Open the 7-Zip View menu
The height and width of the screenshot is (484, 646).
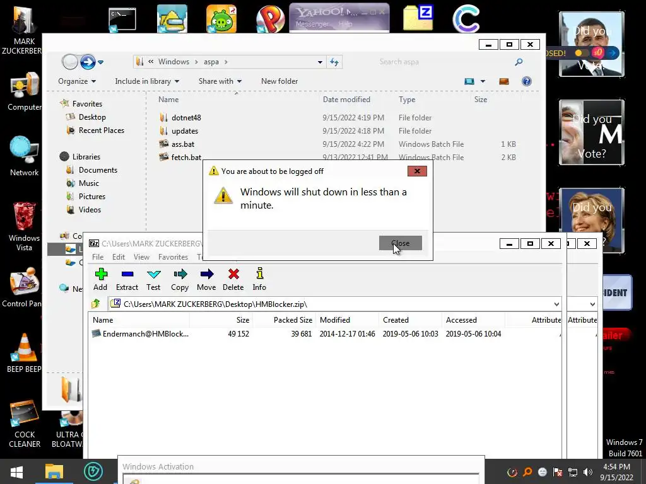click(x=141, y=257)
